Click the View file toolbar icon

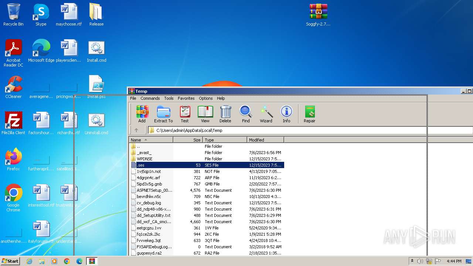(x=205, y=114)
